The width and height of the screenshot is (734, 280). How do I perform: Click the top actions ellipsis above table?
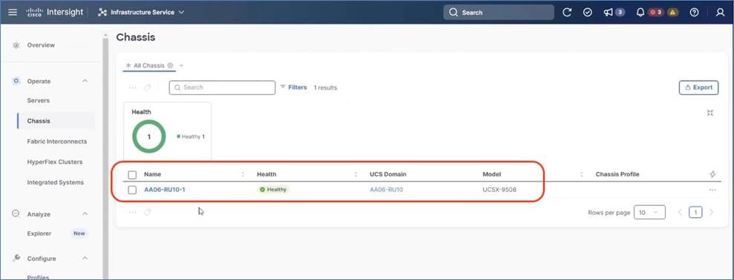(133, 87)
